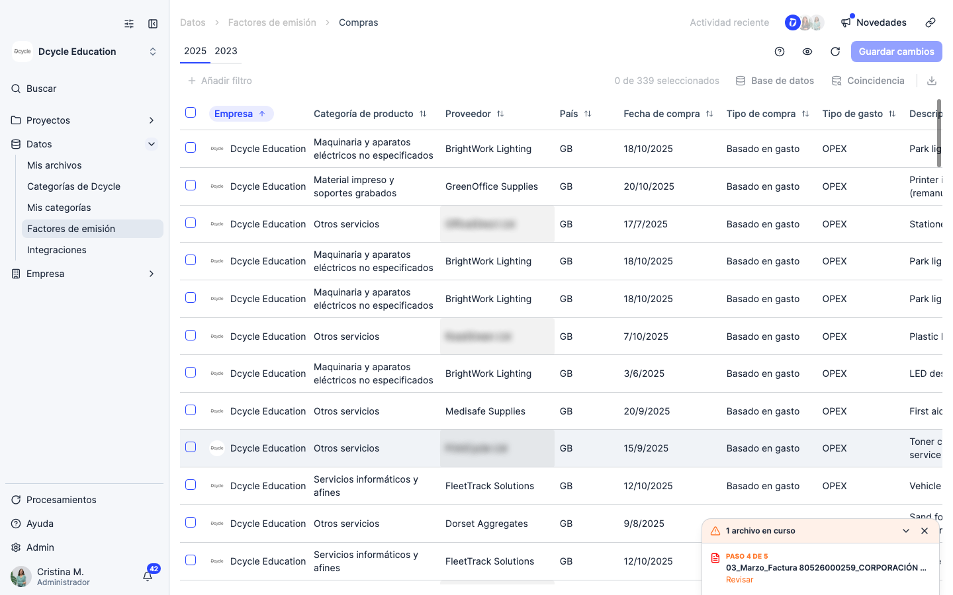The image size is (953, 595).
Task: Collapse the upload notification panel chevron
Action: click(906, 531)
